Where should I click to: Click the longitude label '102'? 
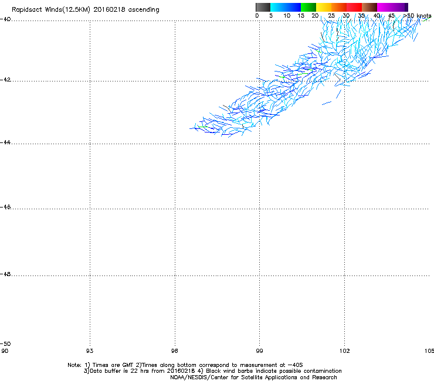(x=344, y=351)
